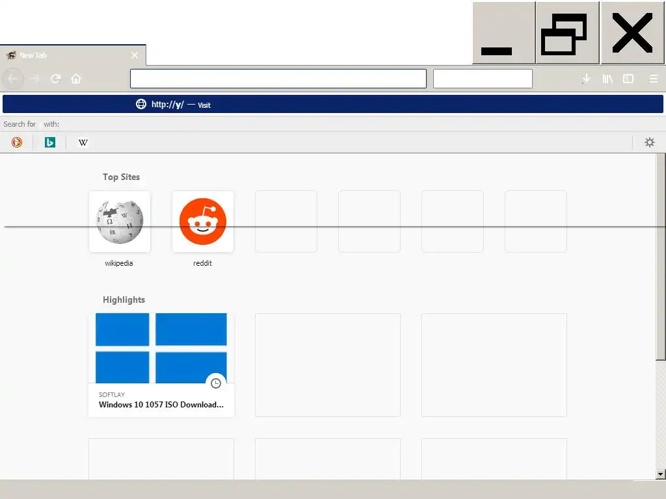Close the browser window with X
Image resolution: width=666 pixels, height=499 pixels.
point(632,32)
